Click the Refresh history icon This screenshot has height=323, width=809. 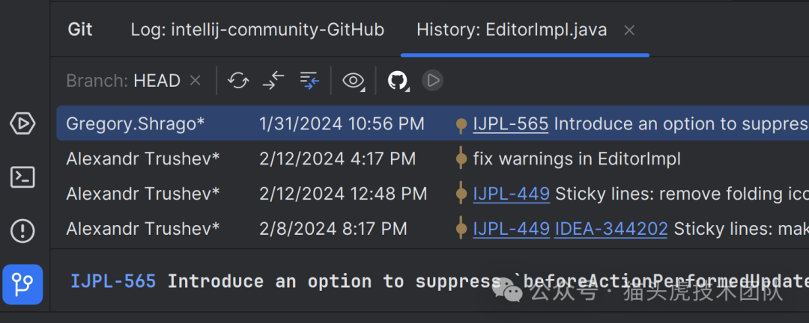coord(238,81)
